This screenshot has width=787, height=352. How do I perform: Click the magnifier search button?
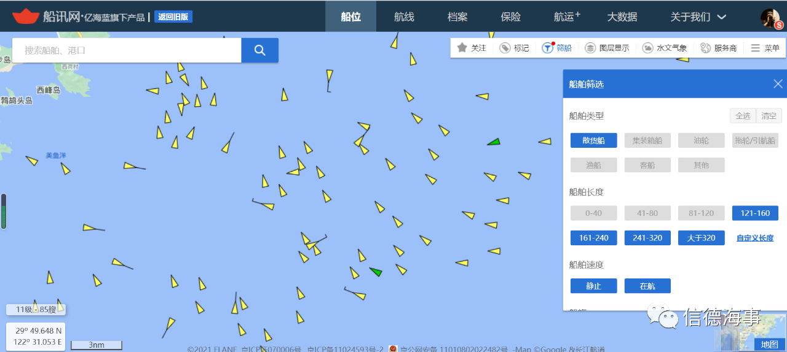click(x=259, y=50)
